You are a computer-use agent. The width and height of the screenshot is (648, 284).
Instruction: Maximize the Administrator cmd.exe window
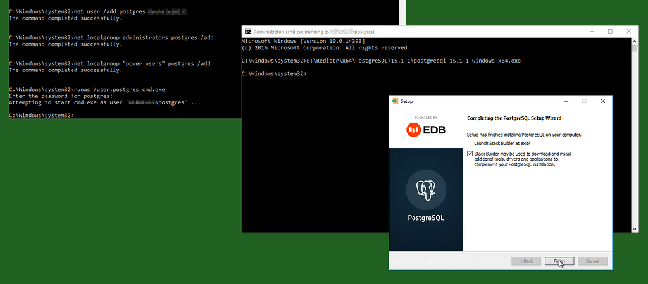[610, 32]
